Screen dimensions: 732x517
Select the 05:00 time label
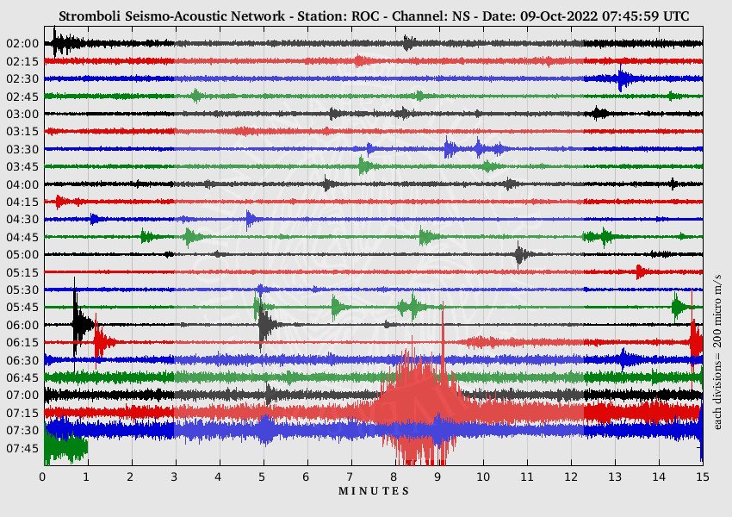22,254
